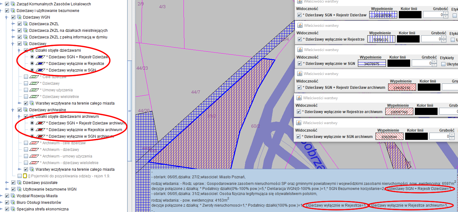The width and height of the screenshot is (458, 212).
Task: Click the black Kolor linii swatch for Dzierżawy wyłącznie w Rejestrze
Action: point(408,39)
